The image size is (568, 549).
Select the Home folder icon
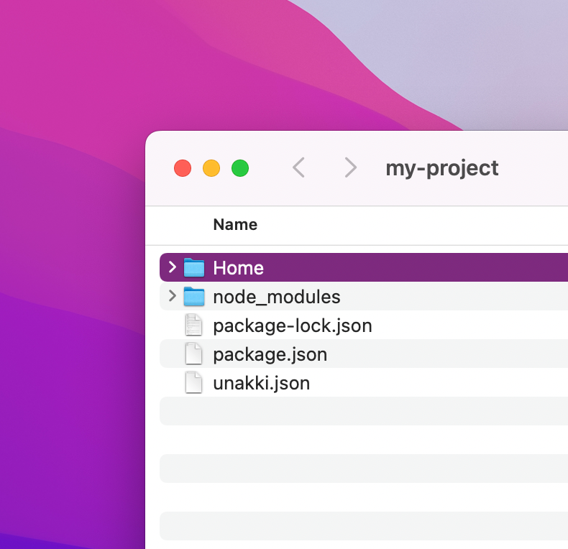click(x=194, y=267)
